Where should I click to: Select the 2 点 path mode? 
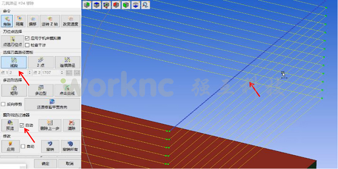[x=41, y=62]
